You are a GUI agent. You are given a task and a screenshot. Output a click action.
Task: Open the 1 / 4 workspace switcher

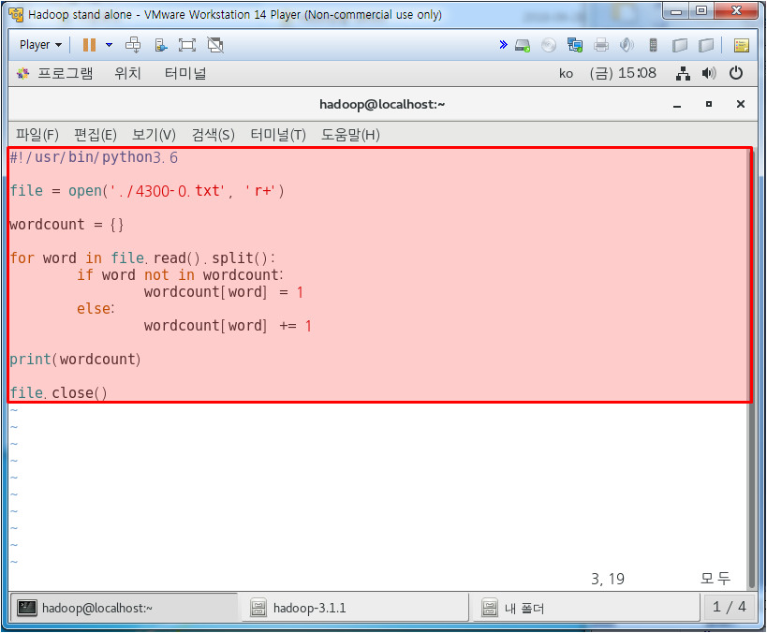coord(730,608)
